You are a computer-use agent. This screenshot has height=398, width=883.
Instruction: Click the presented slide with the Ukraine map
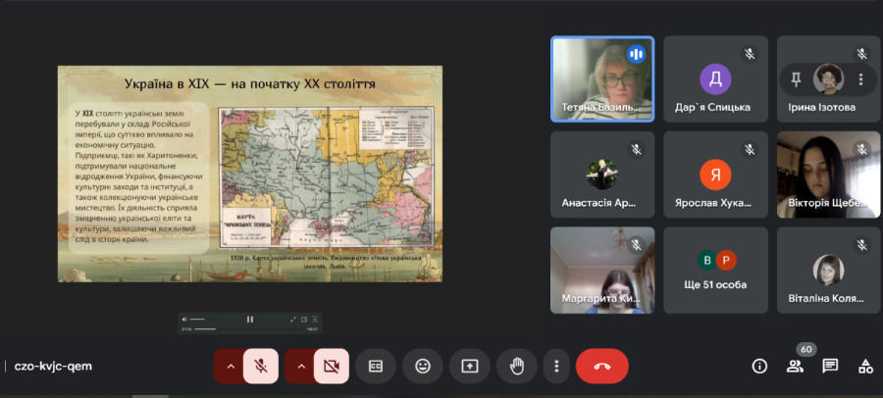click(x=250, y=174)
